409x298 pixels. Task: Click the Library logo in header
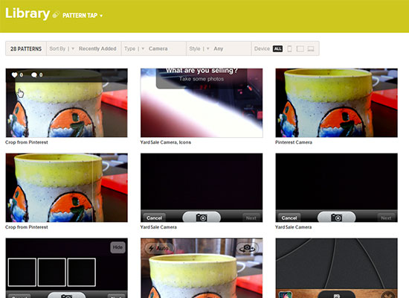28,13
